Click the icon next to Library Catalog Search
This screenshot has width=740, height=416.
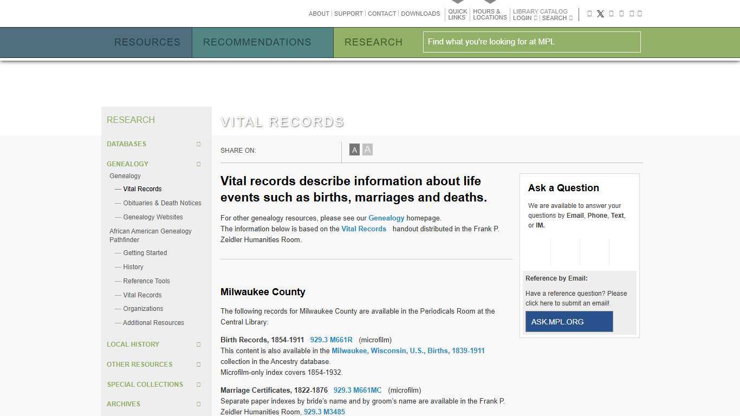pyautogui.click(x=570, y=18)
